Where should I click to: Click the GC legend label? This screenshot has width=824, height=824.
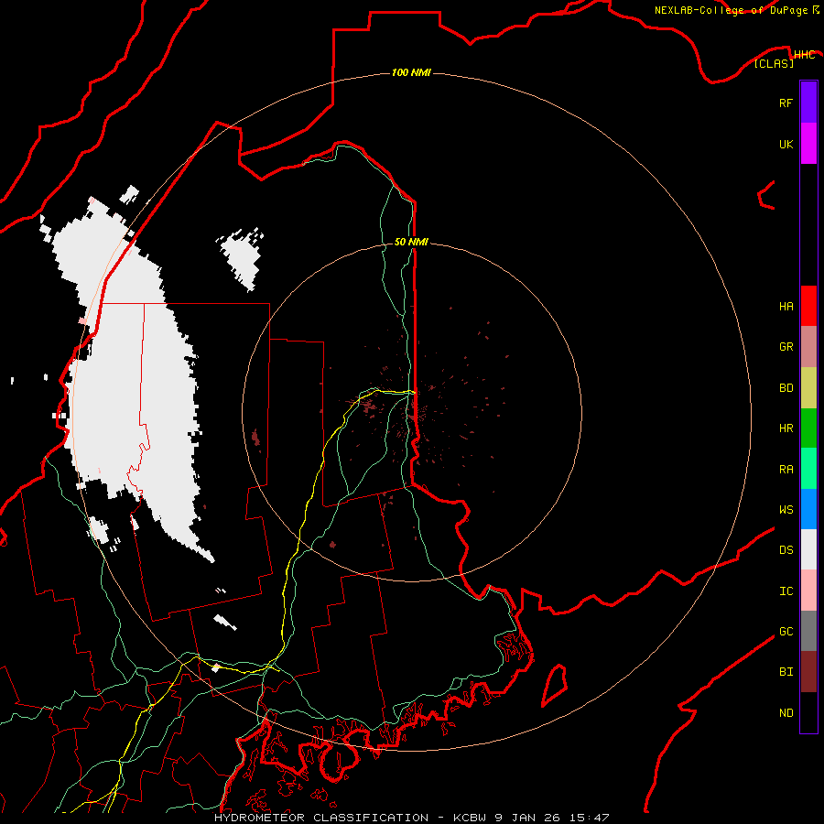pos(786,632)
